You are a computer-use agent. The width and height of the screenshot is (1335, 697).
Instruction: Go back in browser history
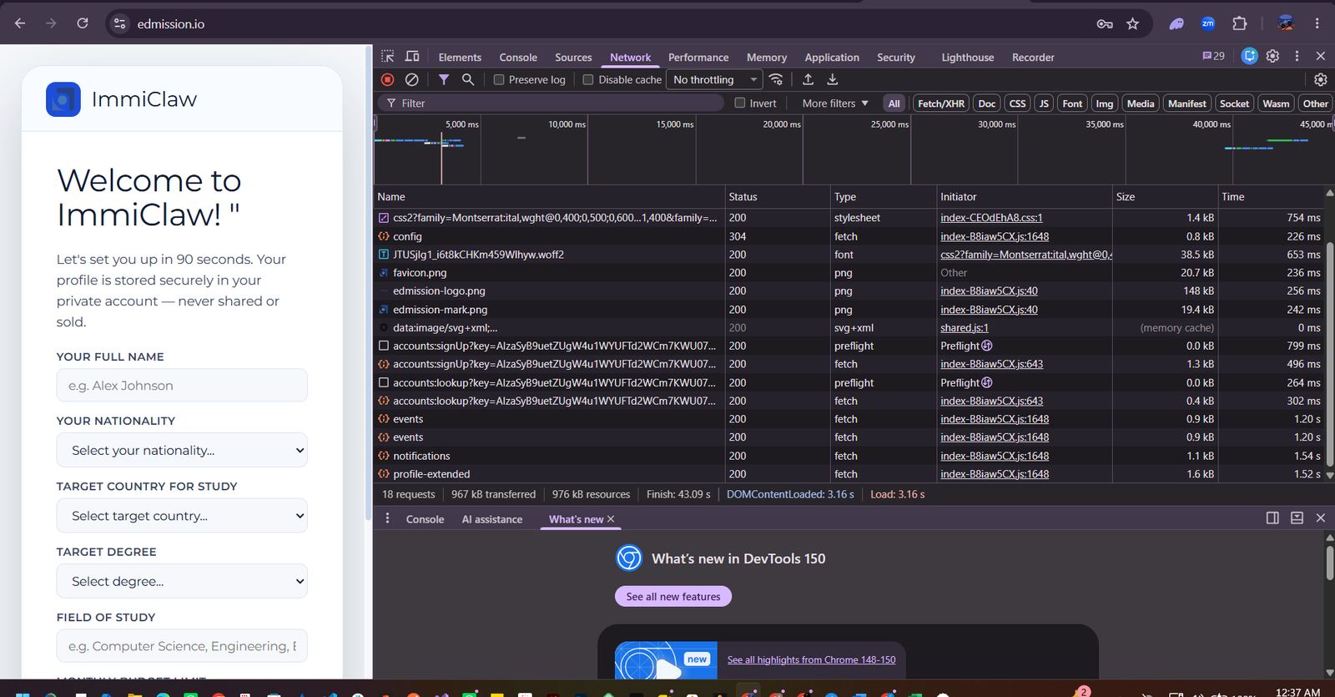point(20,23)
